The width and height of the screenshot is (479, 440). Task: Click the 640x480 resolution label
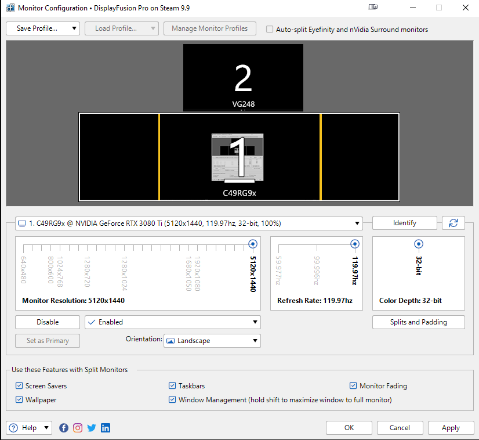pos(24,270)
